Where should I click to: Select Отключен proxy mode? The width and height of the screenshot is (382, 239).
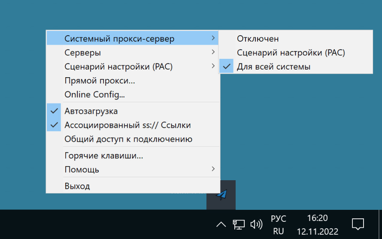[x=296, y=39]
